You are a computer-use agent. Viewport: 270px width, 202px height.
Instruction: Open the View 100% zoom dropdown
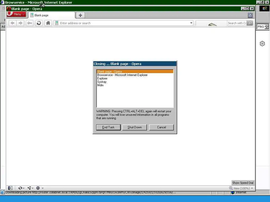coord(252,188)
